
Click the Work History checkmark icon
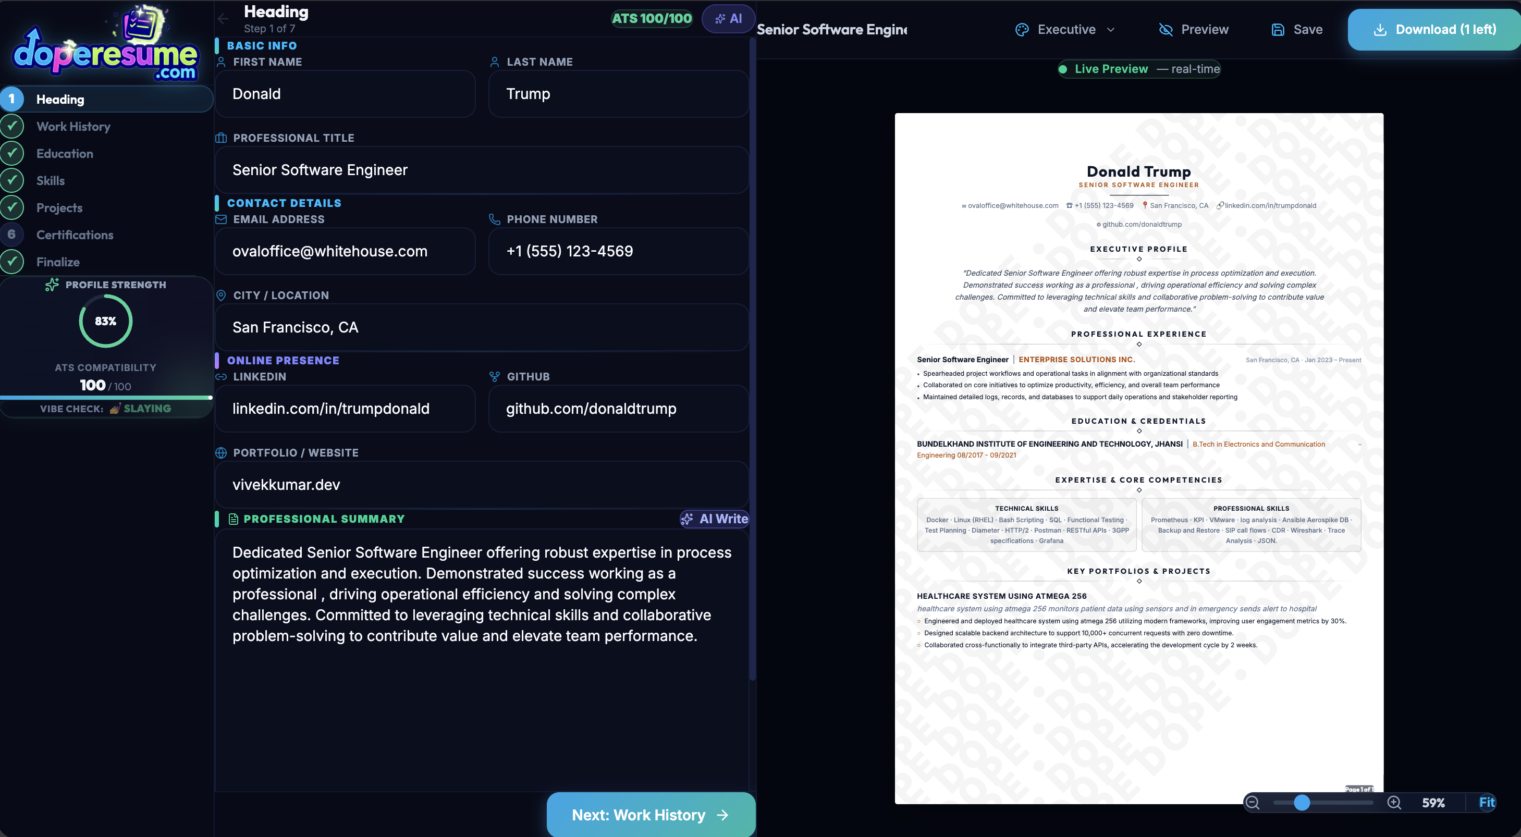pos(12,126)
